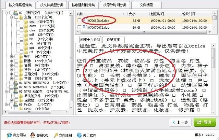Expand the 图像 tree node
The width and height of the screenshot is (219, 140).
[11, 61]
